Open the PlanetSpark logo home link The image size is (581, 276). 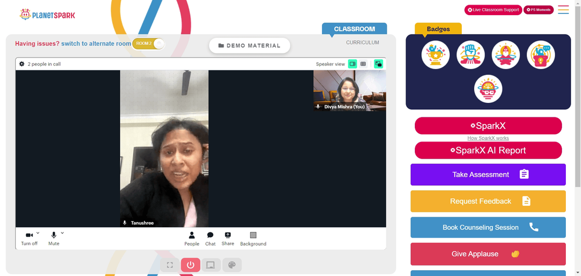(48, 15)
